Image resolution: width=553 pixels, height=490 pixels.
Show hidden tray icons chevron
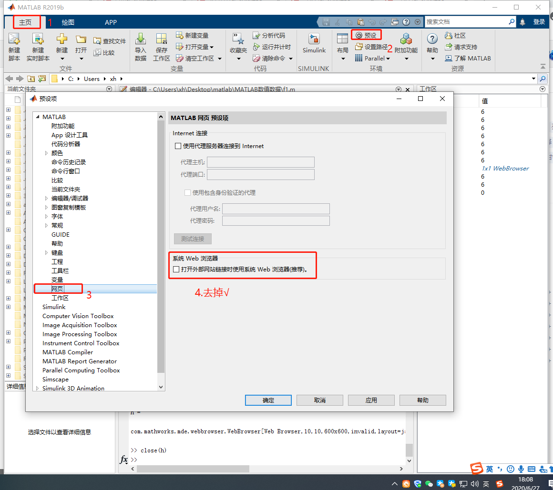(x=395, y=484)
